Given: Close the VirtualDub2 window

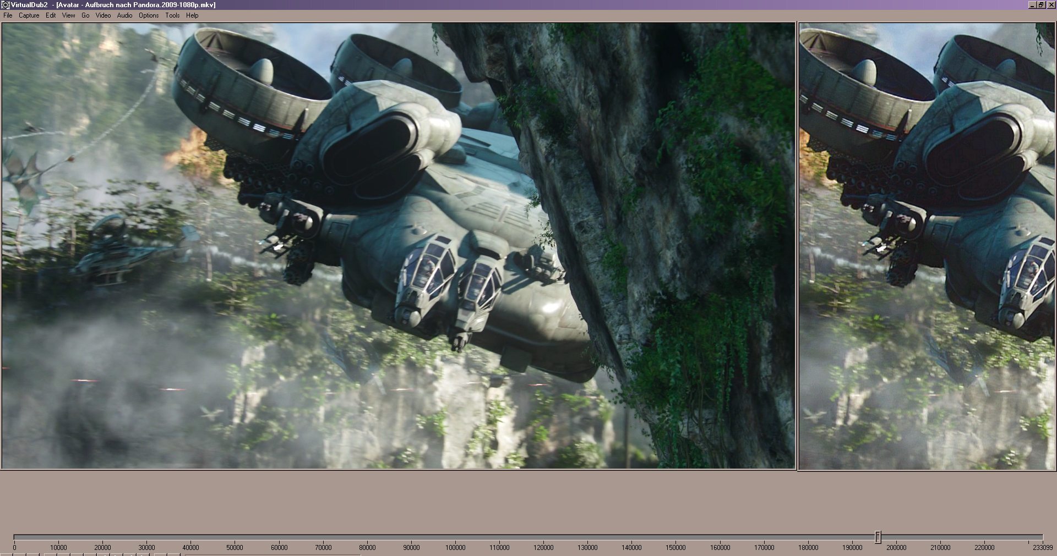Looking at the screenshot, I should (1050, 5).
